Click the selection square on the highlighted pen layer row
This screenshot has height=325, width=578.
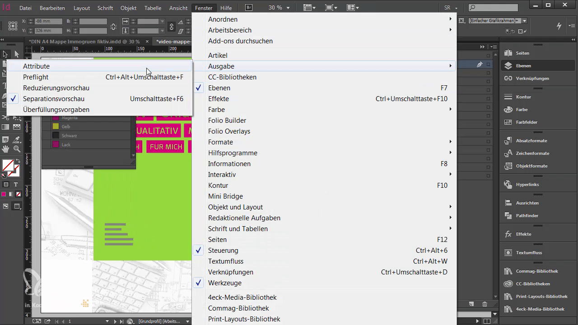pos(489,65)
